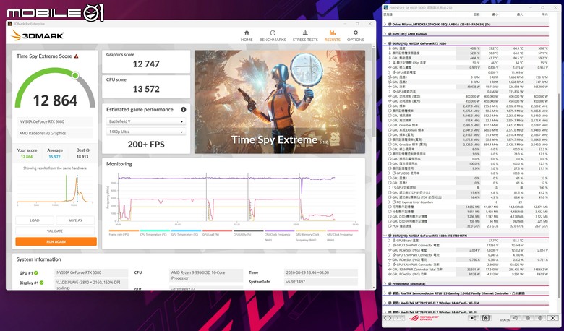Toggle the GPU Load legend entry
This screenshot has height=331, width=564.
coord(217,233)
